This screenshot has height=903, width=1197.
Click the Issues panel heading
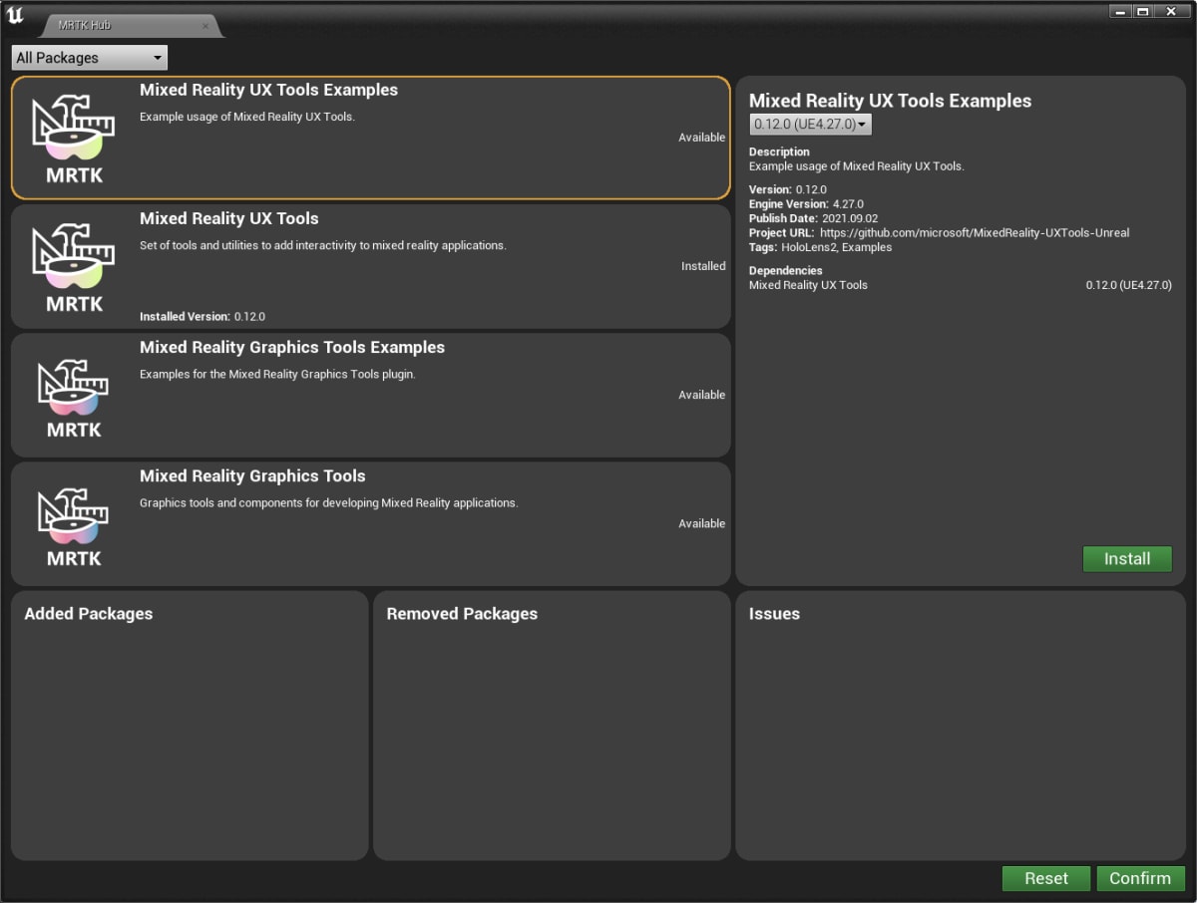[774, 614]
